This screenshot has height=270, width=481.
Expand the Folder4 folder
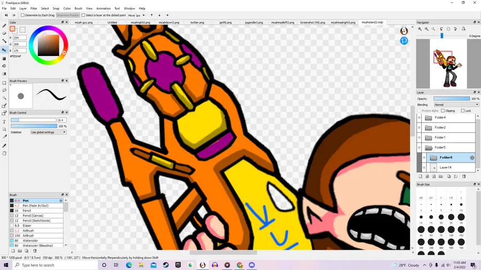(429, 117)
